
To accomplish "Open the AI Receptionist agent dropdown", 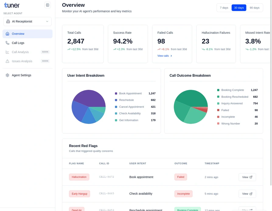I will coord(27,21).
